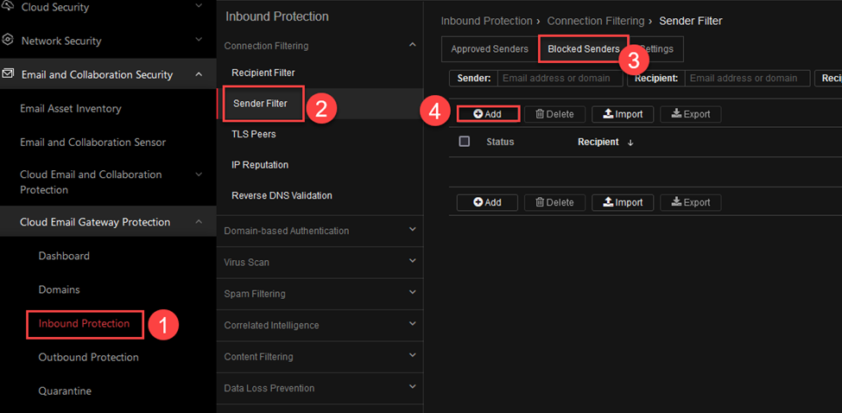Click the bottom Import button
This screenshot has height=413, width=842.
tap(623, 202)
